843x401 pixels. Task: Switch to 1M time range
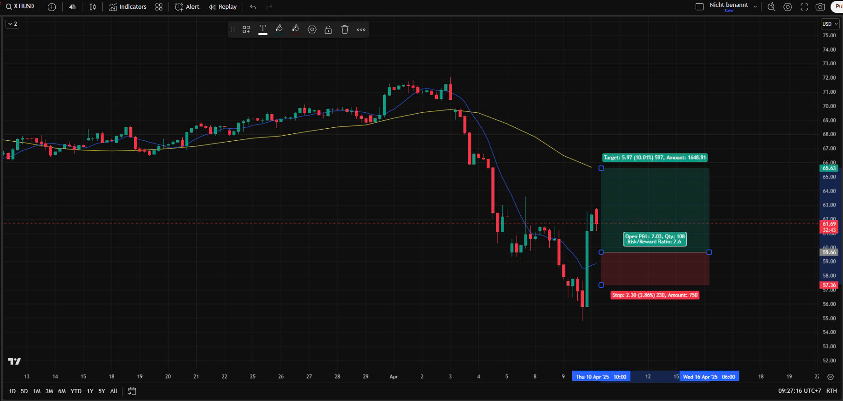37,391
